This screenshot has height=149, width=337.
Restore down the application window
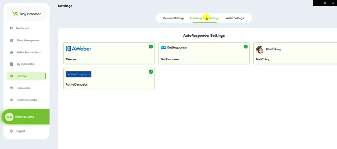(x=325, y=3)
